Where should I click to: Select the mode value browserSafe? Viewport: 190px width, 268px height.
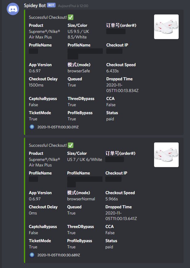point(79,71)
